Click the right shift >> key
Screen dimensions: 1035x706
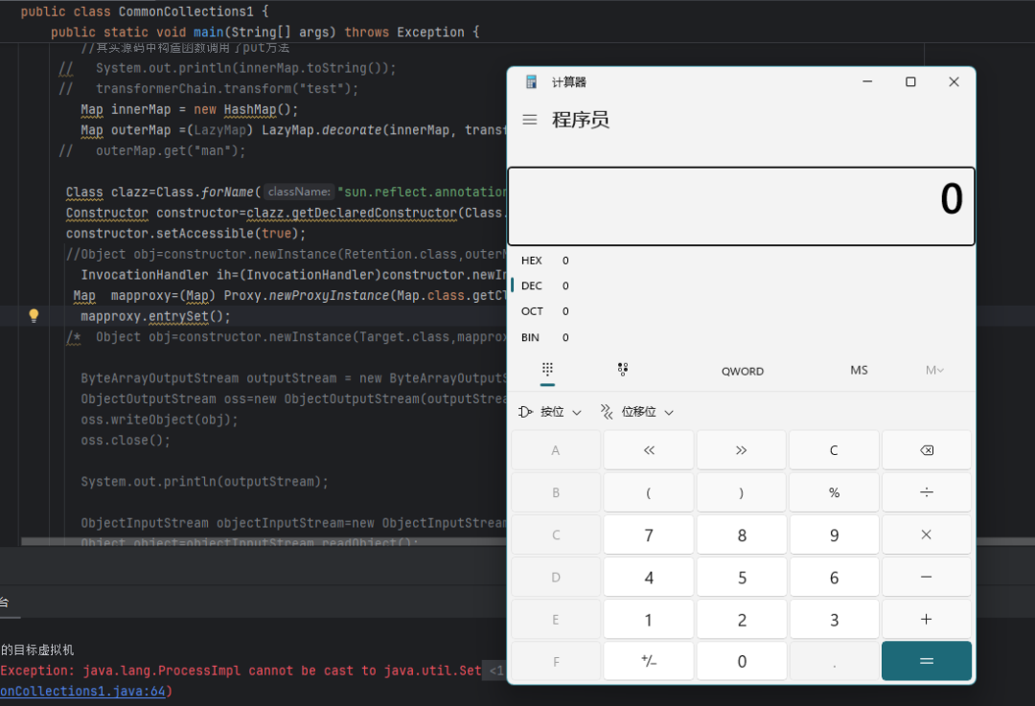(741, 450)
